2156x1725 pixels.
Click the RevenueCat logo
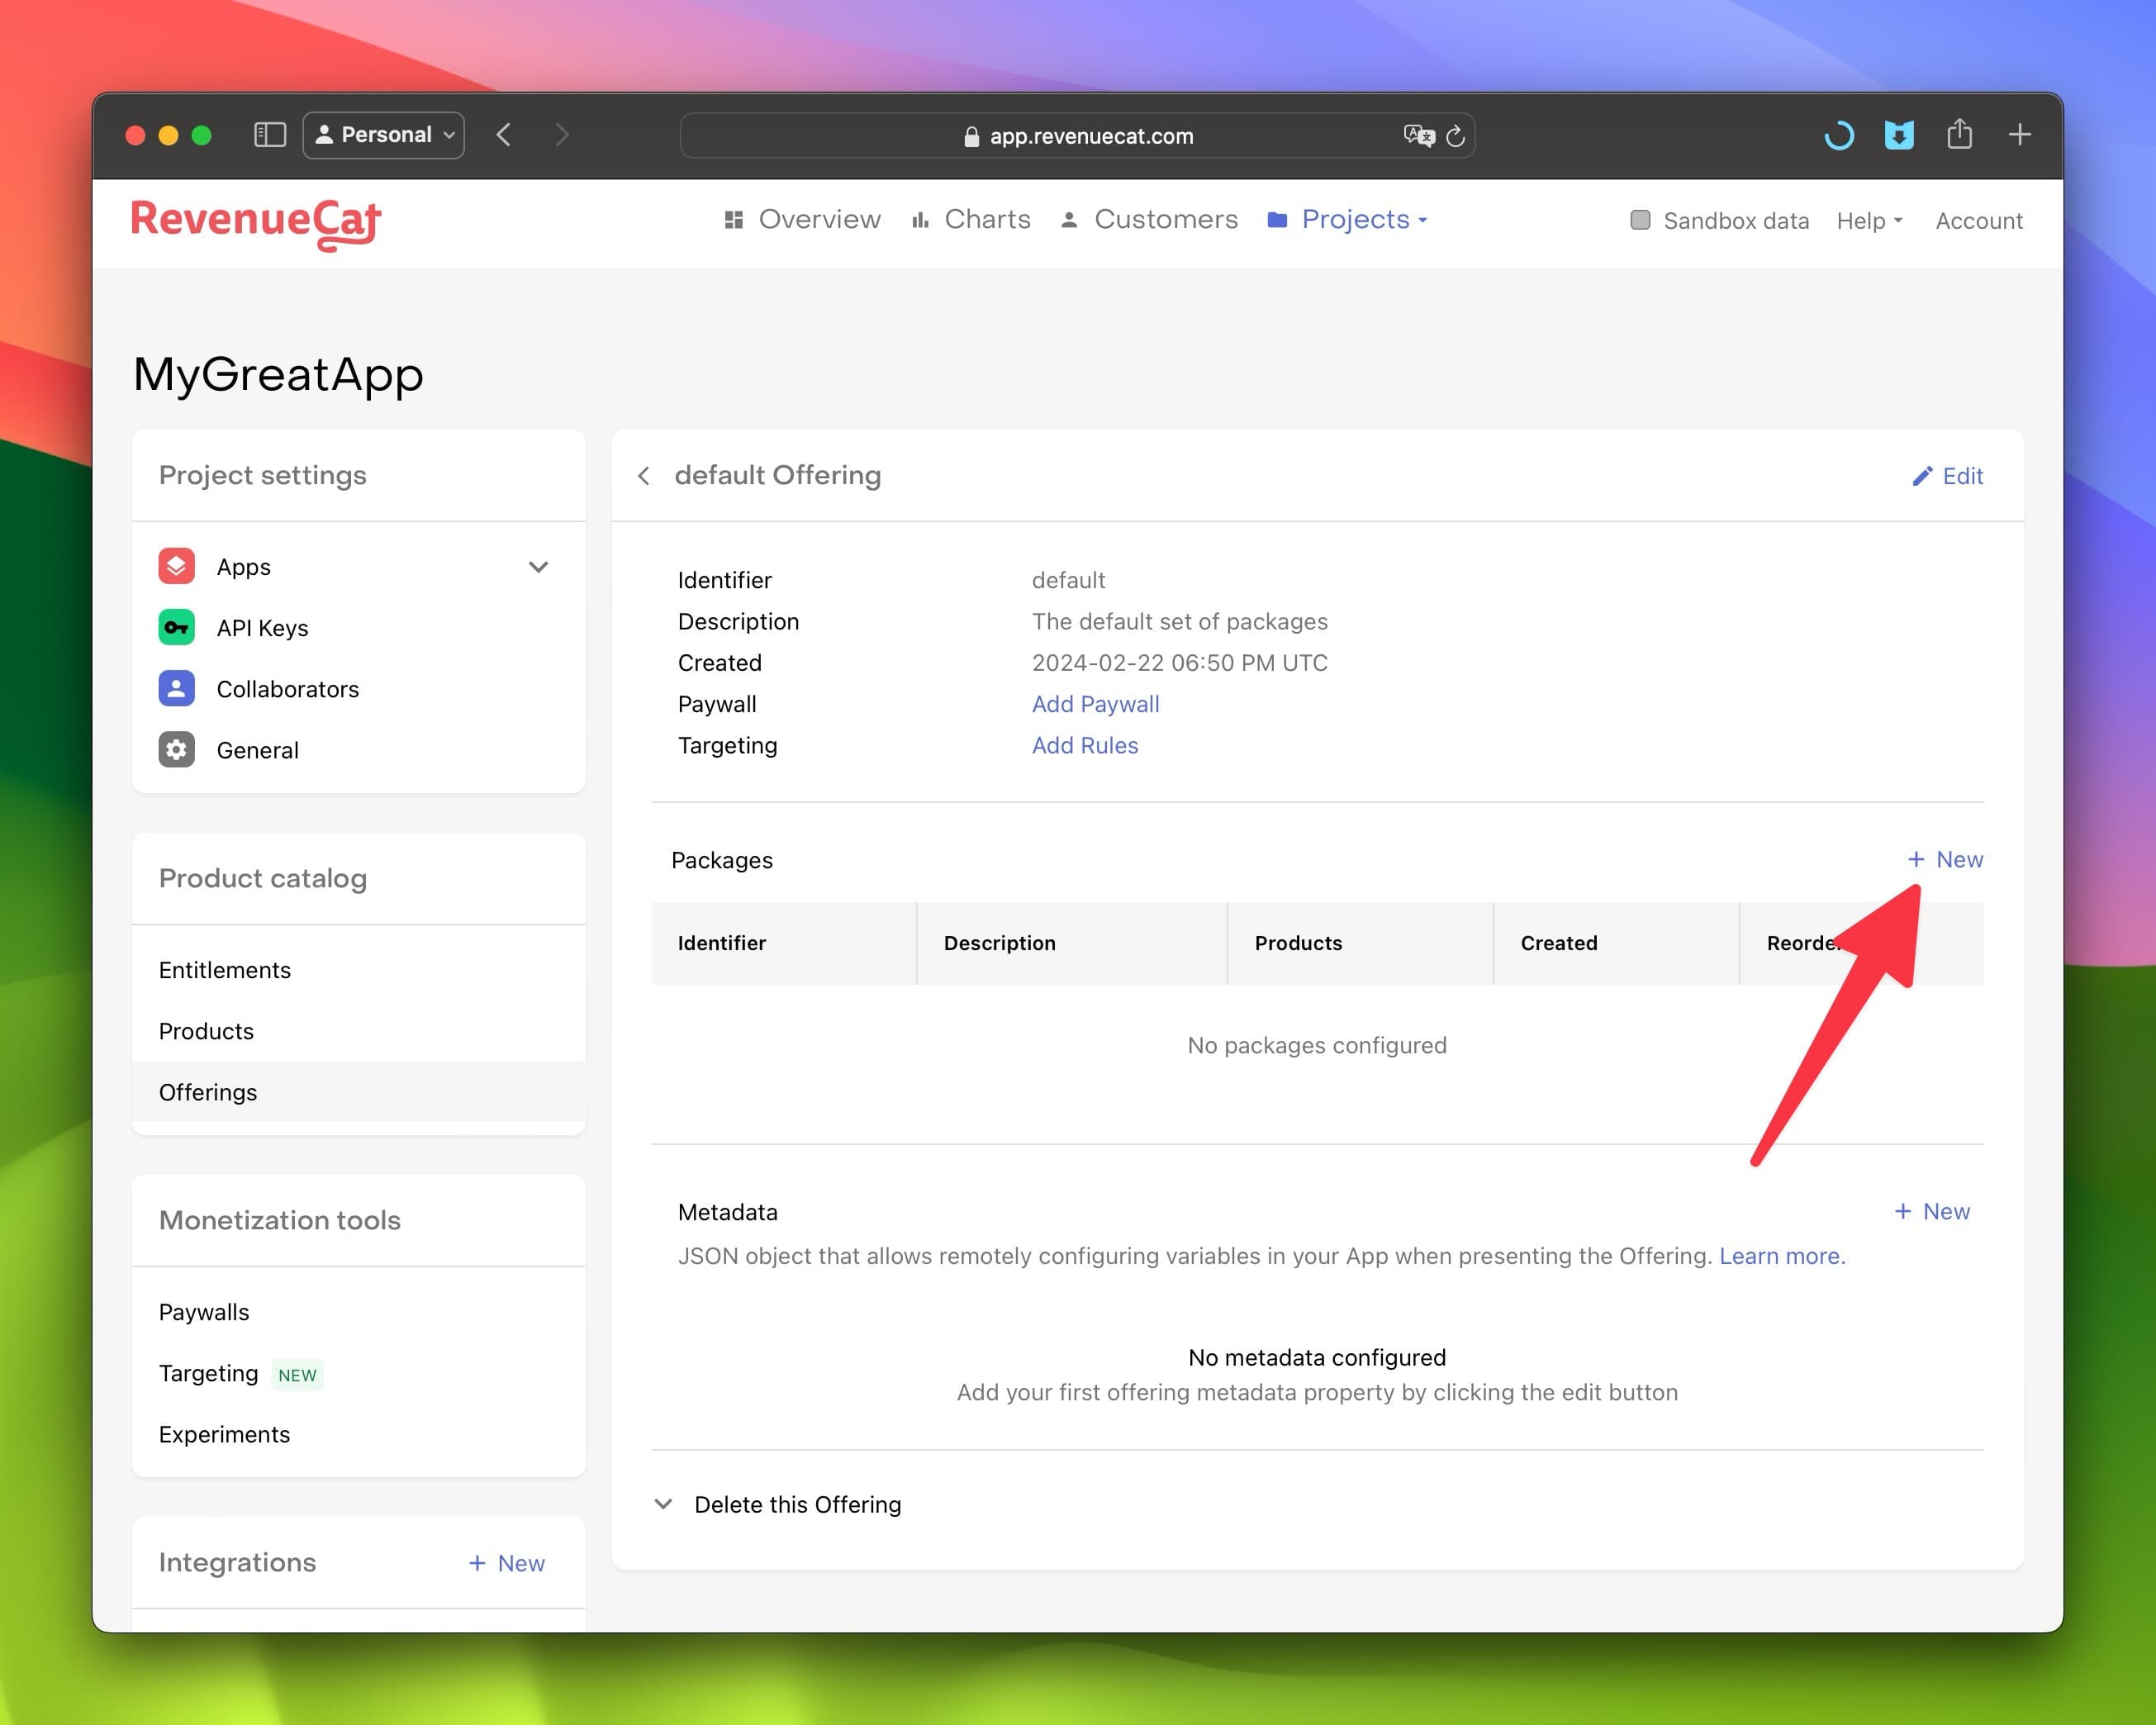pos(256,224)
